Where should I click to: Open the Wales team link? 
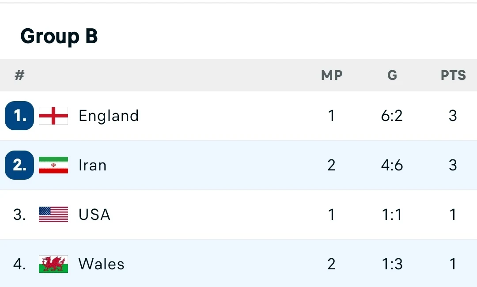(x=101, y=264)
